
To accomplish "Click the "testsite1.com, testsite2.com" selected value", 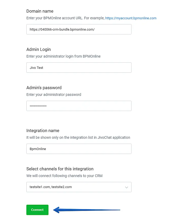I will tap(51, 187).
